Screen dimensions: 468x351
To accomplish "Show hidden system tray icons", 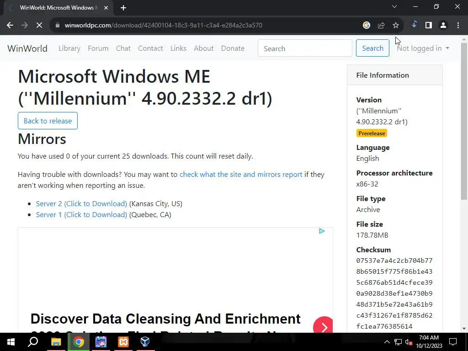I will pos(387,342).
